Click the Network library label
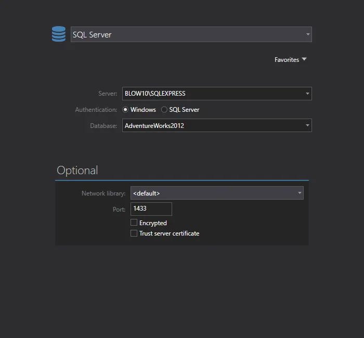Viewport: 364px width, 338px height. click(103, 193)
